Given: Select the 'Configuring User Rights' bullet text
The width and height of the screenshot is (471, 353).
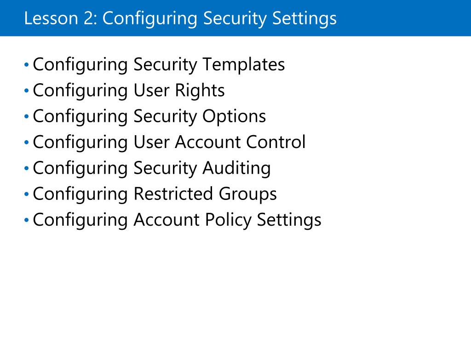Looking at the screenshot, I should (129, 91).
